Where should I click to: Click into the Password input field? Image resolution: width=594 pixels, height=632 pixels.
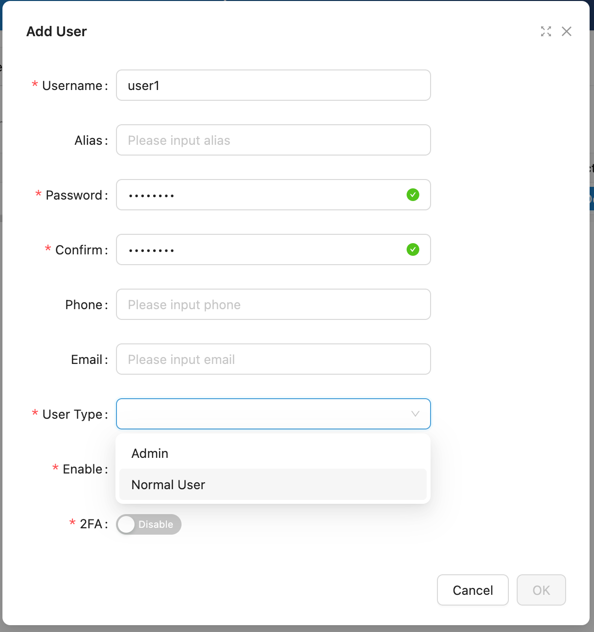(259, 195)
